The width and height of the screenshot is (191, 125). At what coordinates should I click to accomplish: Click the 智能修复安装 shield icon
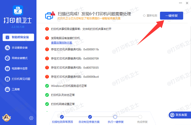(x=7, y=37)
